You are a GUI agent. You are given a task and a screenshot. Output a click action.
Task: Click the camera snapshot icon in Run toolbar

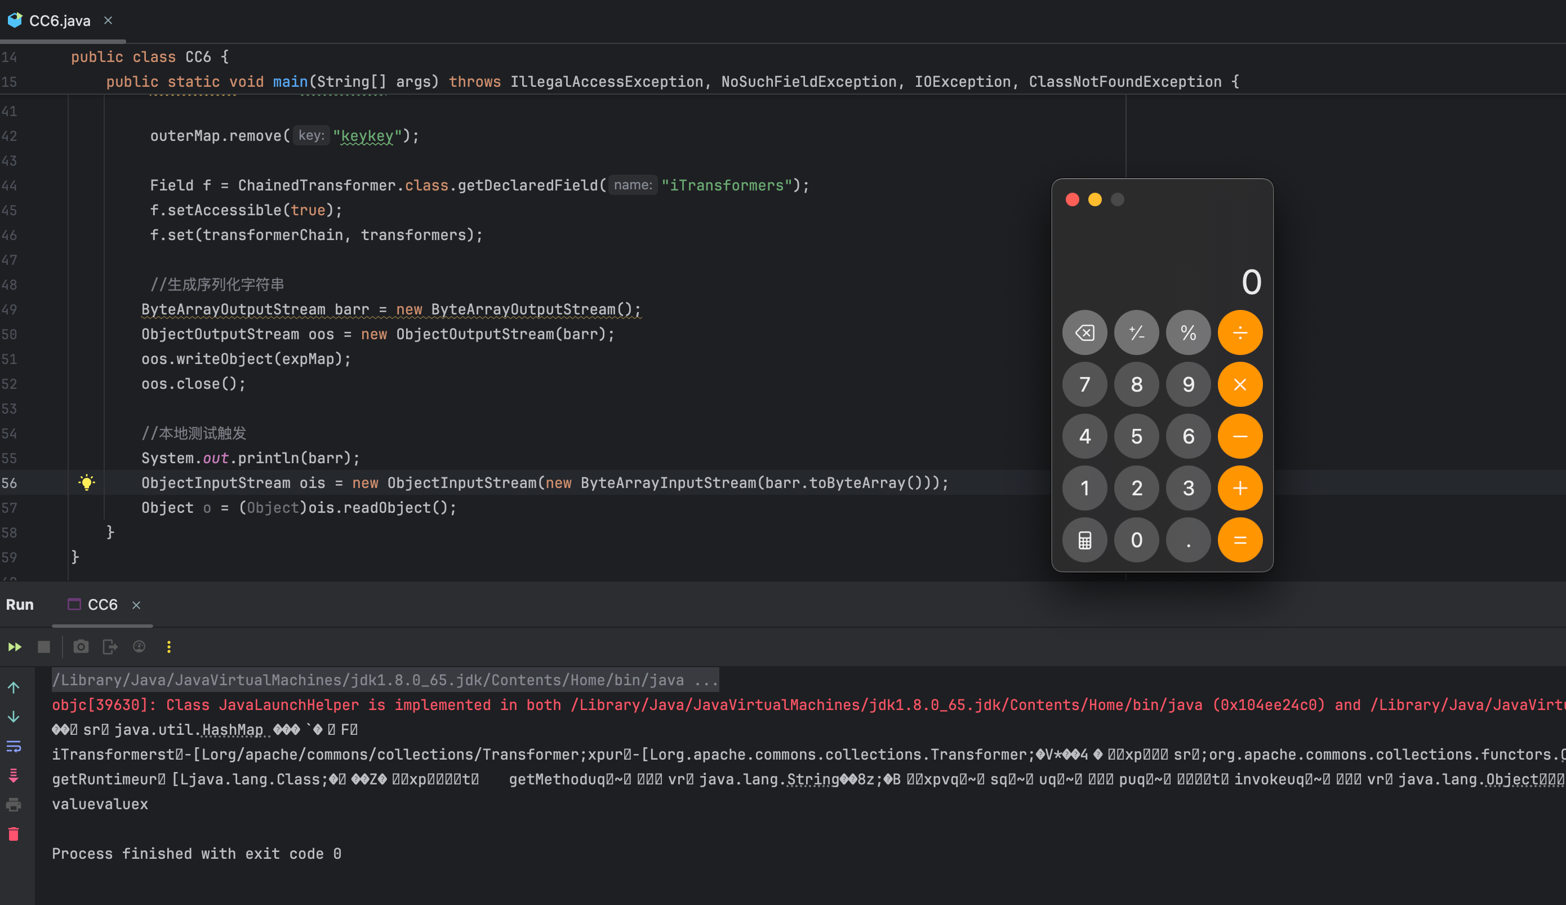81,647
